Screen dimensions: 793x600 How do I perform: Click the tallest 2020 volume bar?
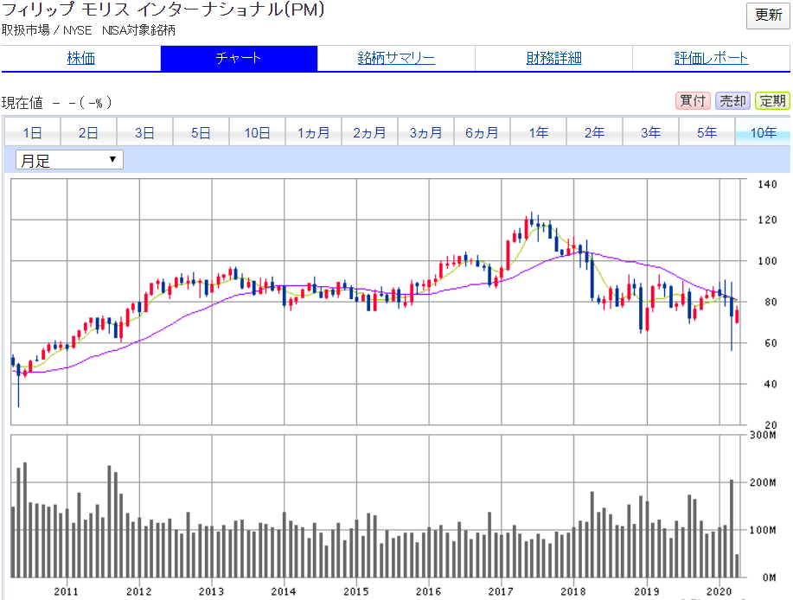click(x=732, y=528)
